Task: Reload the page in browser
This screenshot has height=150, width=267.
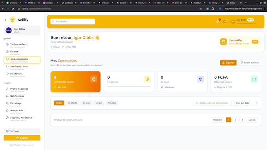Action: pos(13,9)
